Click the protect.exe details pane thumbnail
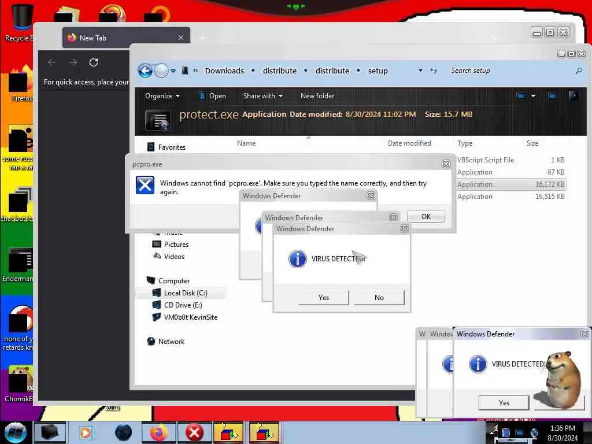The height and width of the screenshot is (444, 592). point(158,120)
